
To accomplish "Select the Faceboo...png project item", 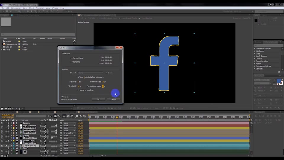I will 11,44.
